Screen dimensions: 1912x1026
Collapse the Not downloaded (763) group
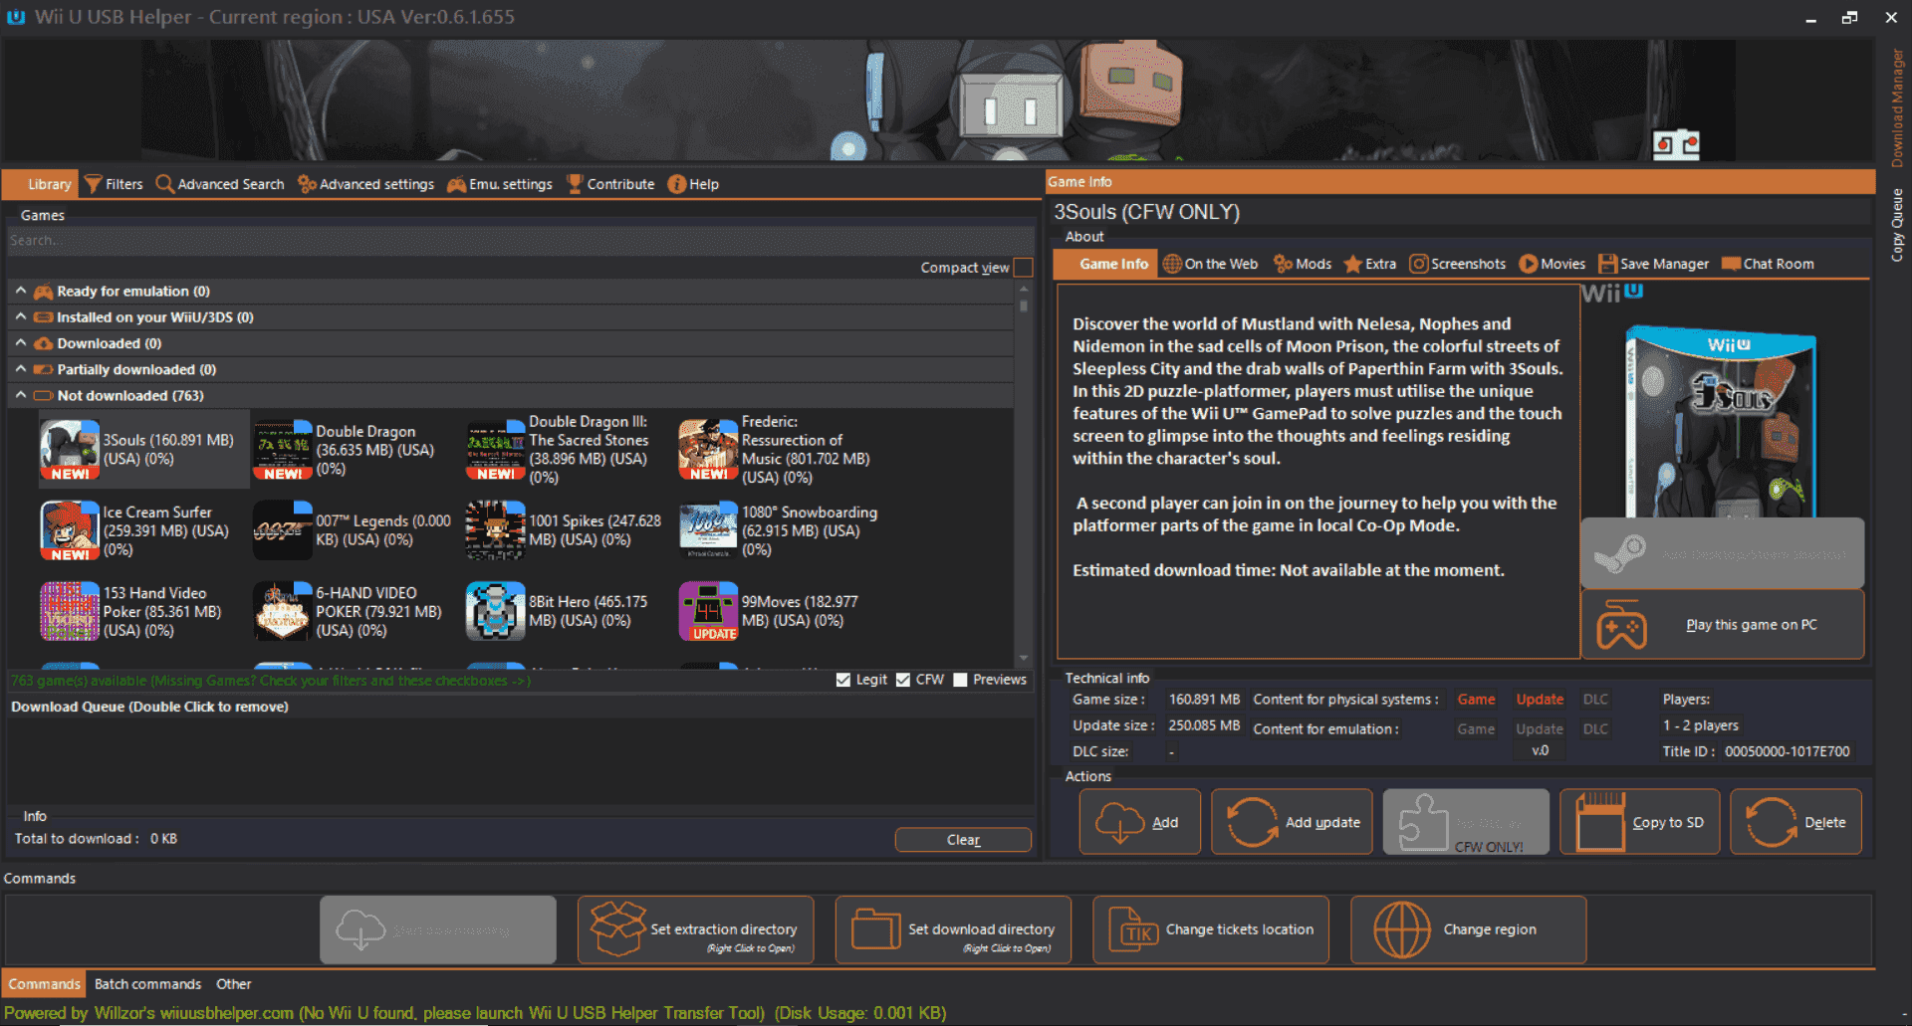click(x=21, y=394)
